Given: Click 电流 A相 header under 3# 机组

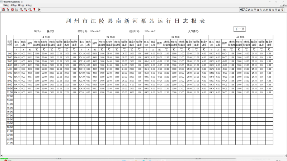Looking at the screenshot, I should pos(153,43).
